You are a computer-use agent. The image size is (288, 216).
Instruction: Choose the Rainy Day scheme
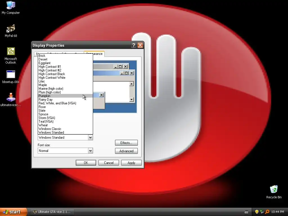tap(65, 100)
